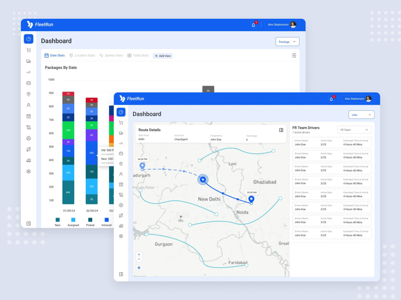Open the Package dropdown in back window

287,42
